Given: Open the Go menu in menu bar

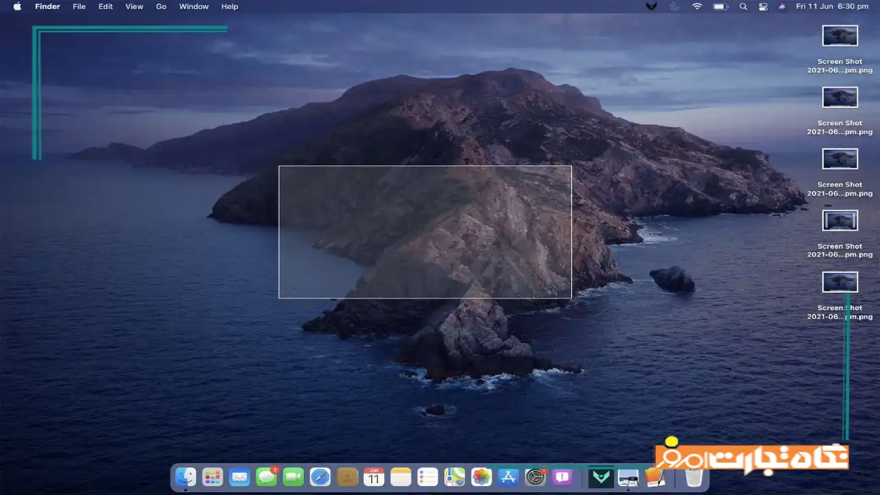Looking at the screenshot, I should (x=161, y=6).
